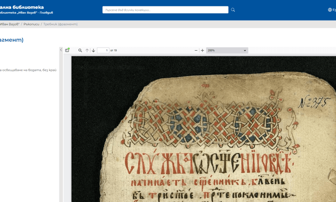Toggle the PDF viewer sidebar

click(x=67, y=50)
